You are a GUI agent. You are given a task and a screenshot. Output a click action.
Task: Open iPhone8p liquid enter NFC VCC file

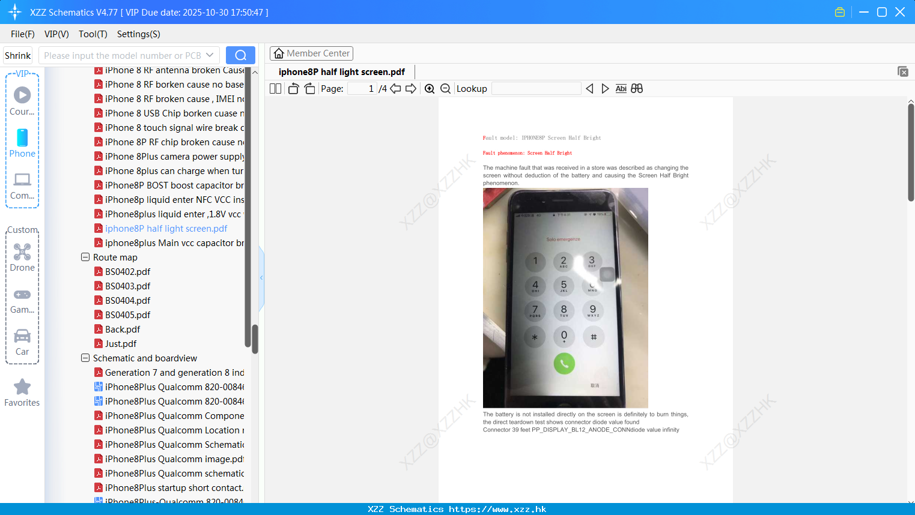pos(169,199)
